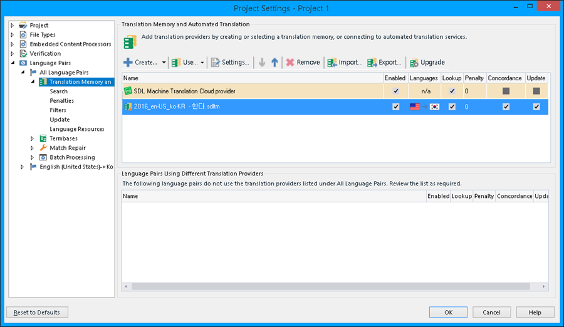Expand Embedded Content Processors node
The image size is (564, 327).
click(13, 44)
